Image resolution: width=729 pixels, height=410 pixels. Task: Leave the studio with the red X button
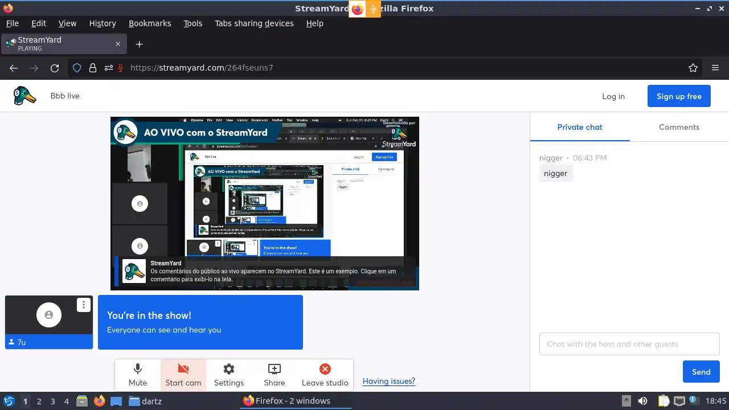[x=325, y=375]
